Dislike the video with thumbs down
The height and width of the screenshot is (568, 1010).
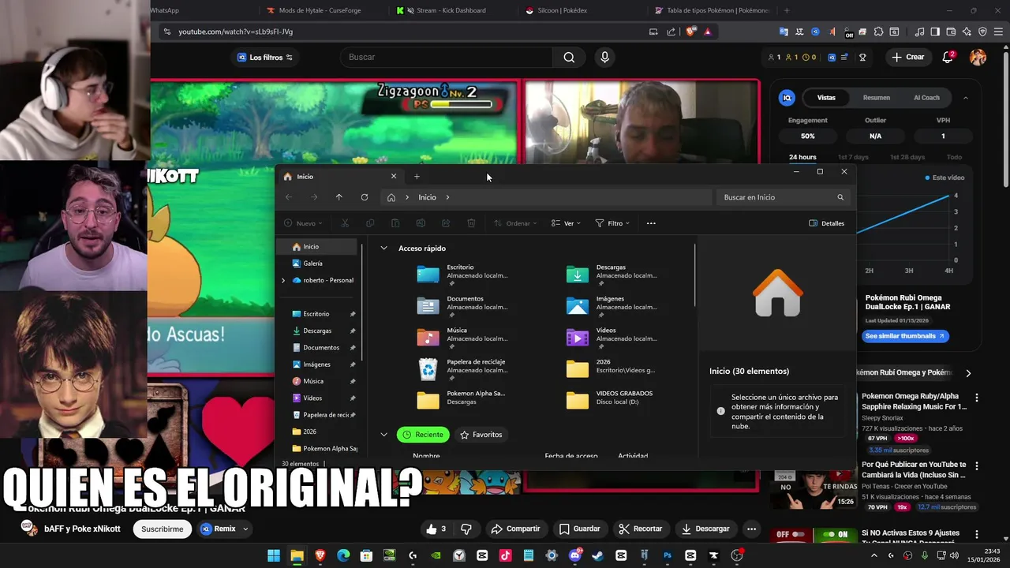pyautogui.click(x=466, y=529)
